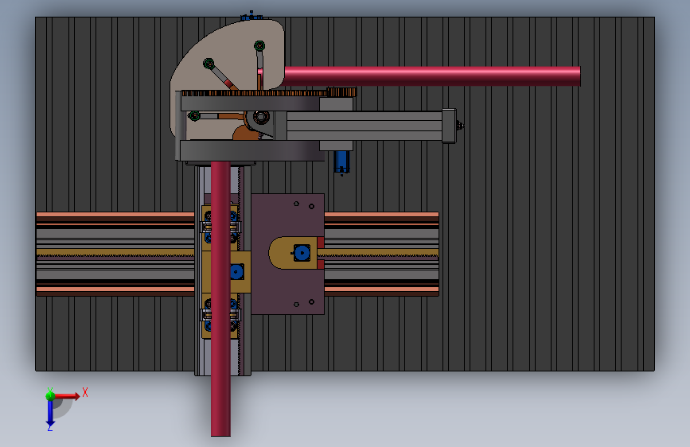The width and height of the screenshot is (690, 447).
Task: Select the small blue motor below the frame
Action: (x=341, y=162)
